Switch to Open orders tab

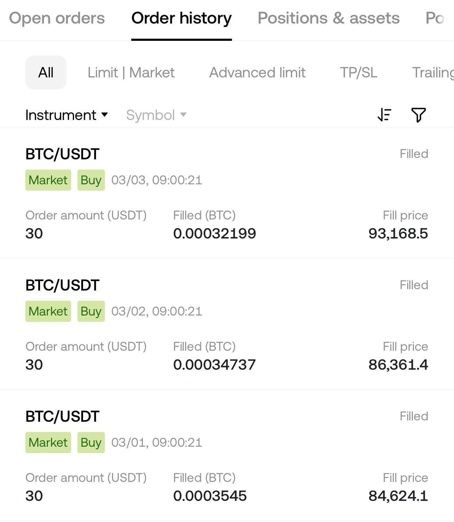coord(57,18)
